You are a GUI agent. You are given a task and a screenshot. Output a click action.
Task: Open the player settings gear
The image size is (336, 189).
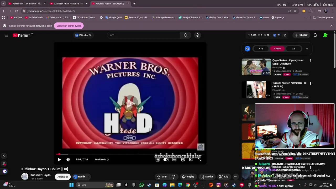click(183, 160)
